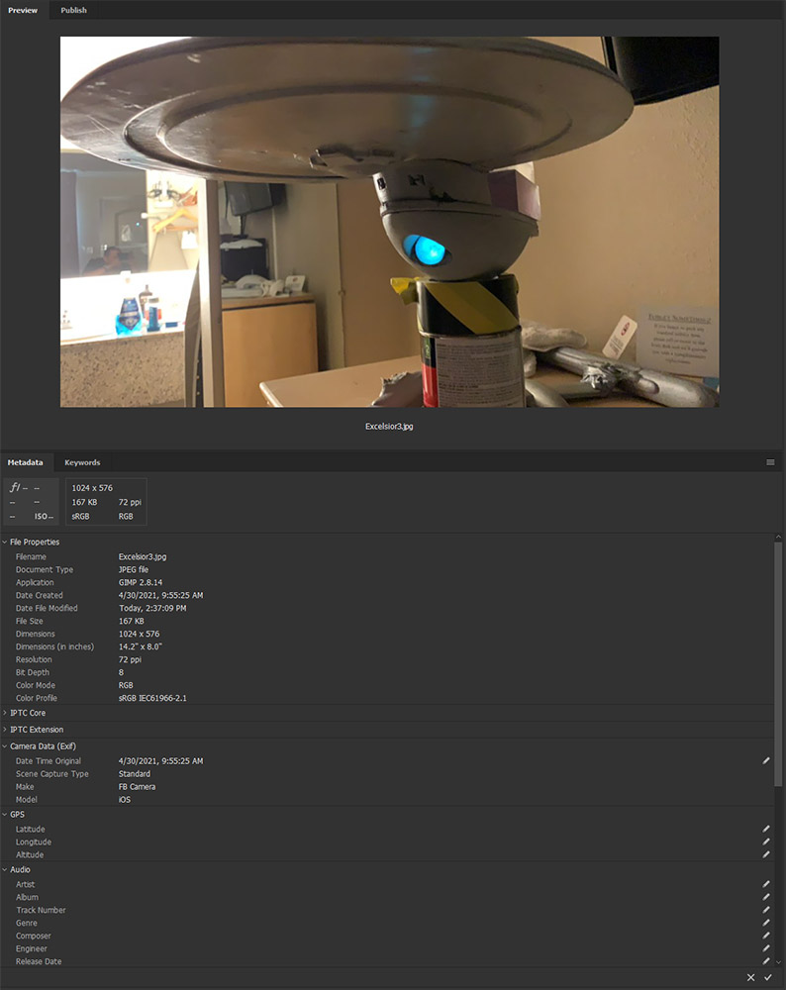
Task: Click the Altitude edit pencil icon
Action: [x=766, y=854]
